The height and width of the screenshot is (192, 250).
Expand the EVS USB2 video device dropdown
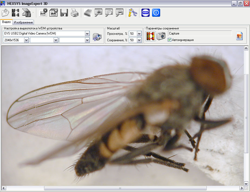point(87,34)
